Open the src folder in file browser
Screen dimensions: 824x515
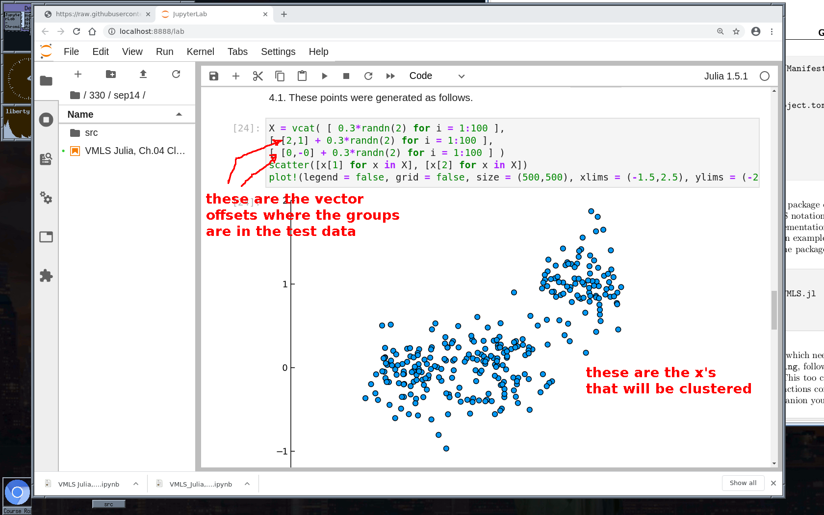pos(91,133)
